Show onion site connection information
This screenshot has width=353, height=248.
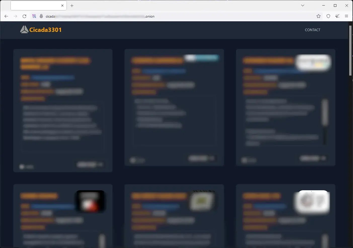41,16
